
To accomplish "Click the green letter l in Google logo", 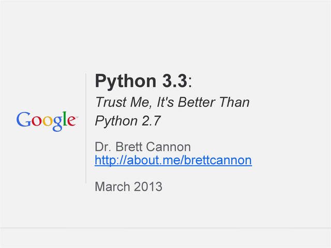I will (64, 119).
